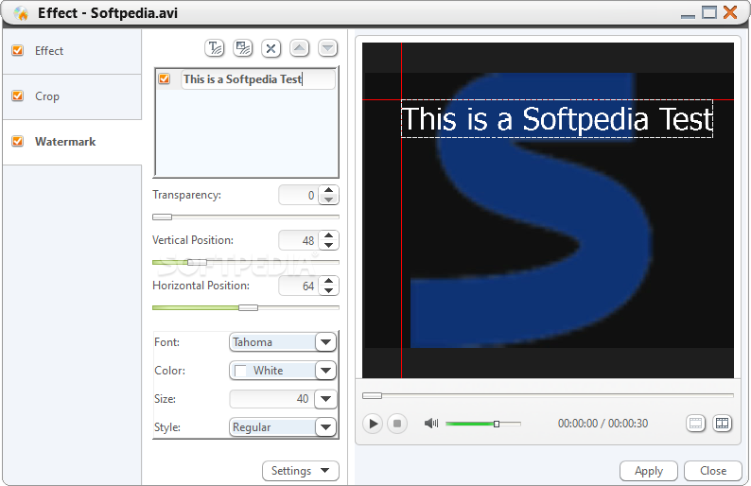Select the watermark text overlay in preview
The height and width of the screenshot is (486, 751).
[557, 119]
